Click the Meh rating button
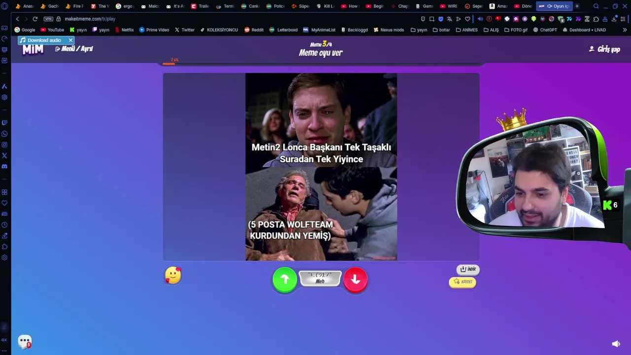 click(320, 278)
